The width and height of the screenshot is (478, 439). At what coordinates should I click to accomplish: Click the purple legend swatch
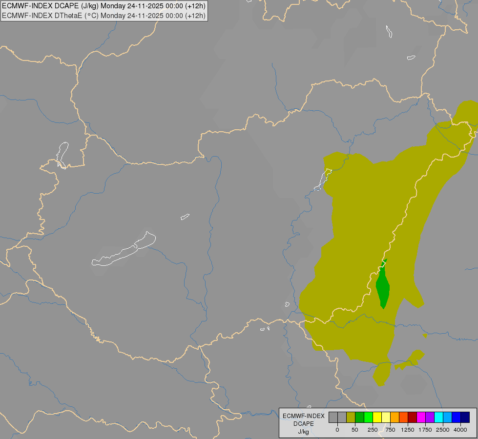(430, 418)
